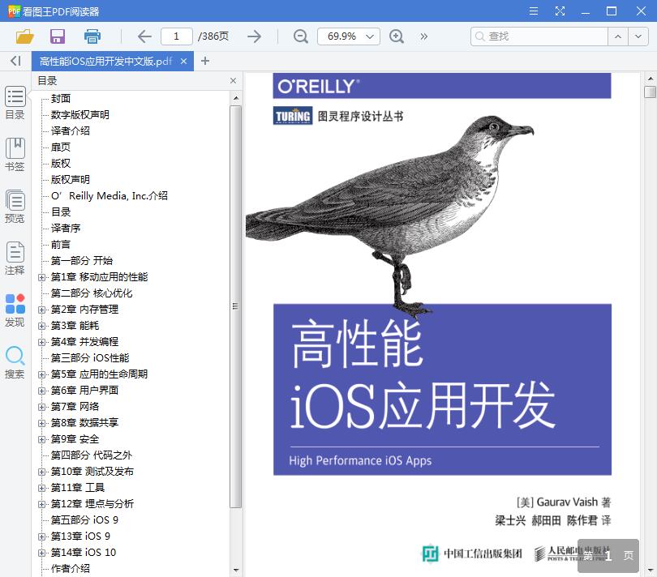This screenshot has width=657, height=577.
Task: Open the 预览 preview sidebar panel
Action: pyautogui.click(x=15, y=207)
